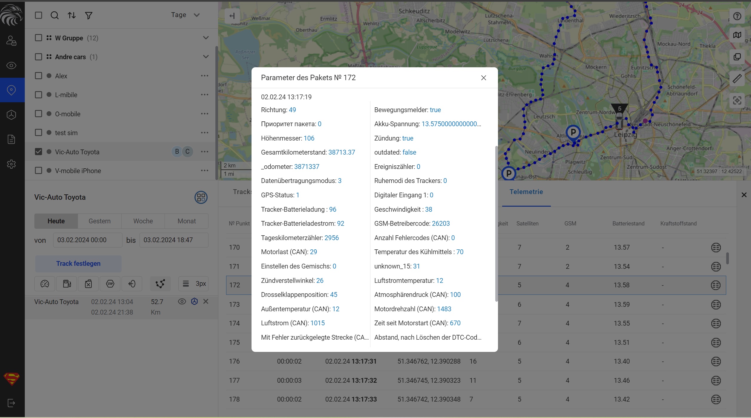Select telemetry row 177
This screenshot has height=418, width=751.
(x=476, y=381)
